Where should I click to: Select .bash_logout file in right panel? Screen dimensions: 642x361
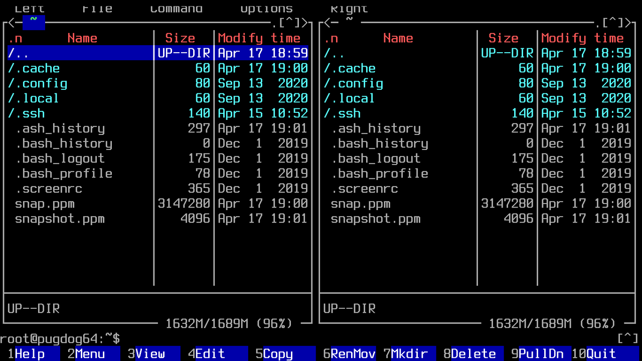[x=477, y=158]
